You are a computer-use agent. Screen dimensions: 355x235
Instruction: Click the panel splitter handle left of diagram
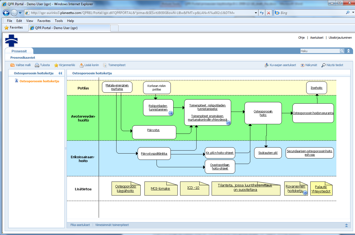(65, 148)
